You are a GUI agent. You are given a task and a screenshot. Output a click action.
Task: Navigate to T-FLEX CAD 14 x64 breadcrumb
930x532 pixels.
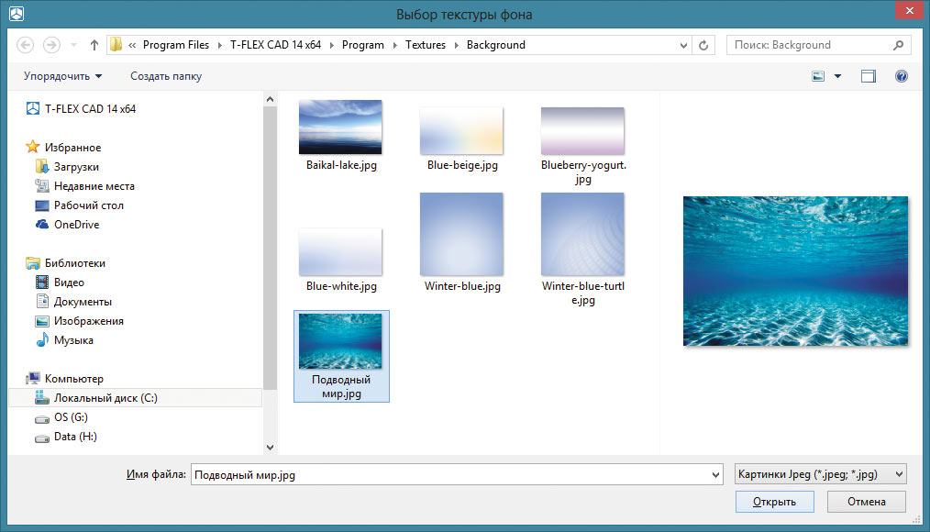[275, 45]
